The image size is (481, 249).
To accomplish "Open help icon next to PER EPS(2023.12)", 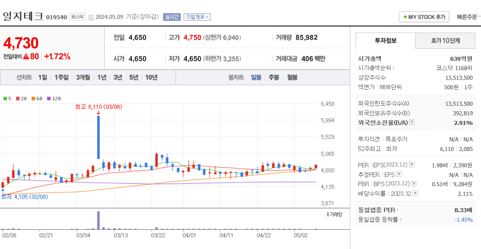I will (x=412, y=165).
